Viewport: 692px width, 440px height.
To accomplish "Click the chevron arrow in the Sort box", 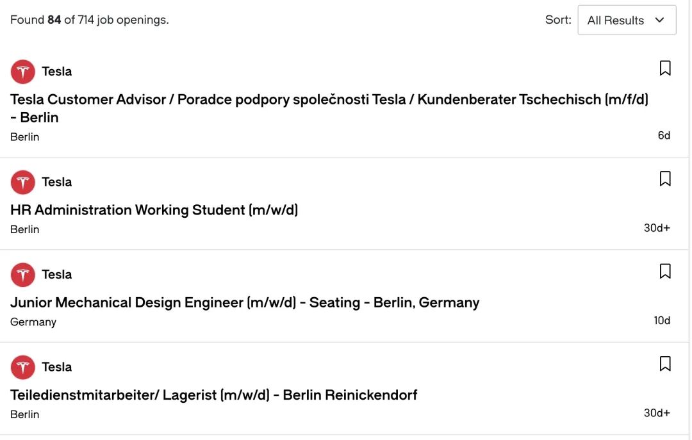I will pyautogui.click(x=660, y=20).
